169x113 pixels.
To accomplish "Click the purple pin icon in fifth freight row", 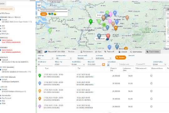I will (x=40, y=106).
